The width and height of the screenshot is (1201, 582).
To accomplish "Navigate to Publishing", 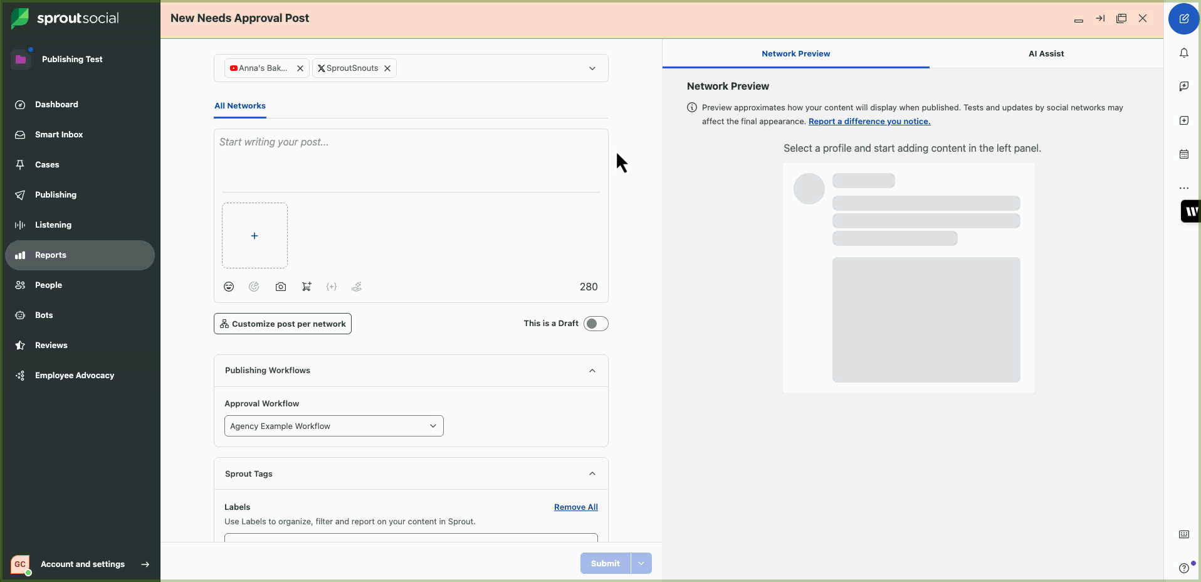I will (80, 195).
